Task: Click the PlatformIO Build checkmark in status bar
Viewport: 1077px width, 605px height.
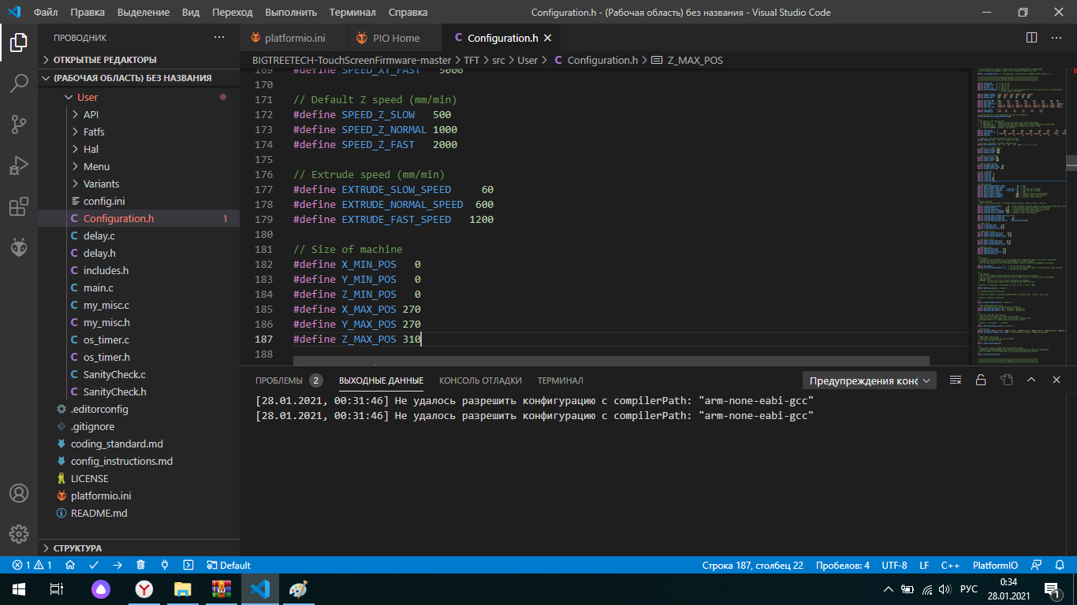Action: (94, 565)
